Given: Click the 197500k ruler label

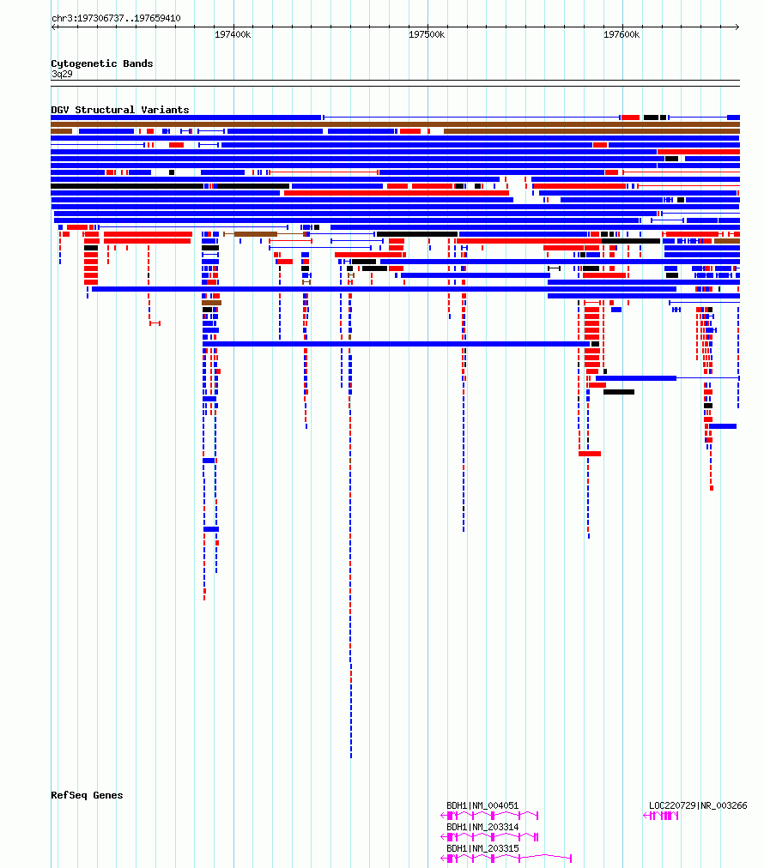Looking at the screenshot, I should [427, 34].
